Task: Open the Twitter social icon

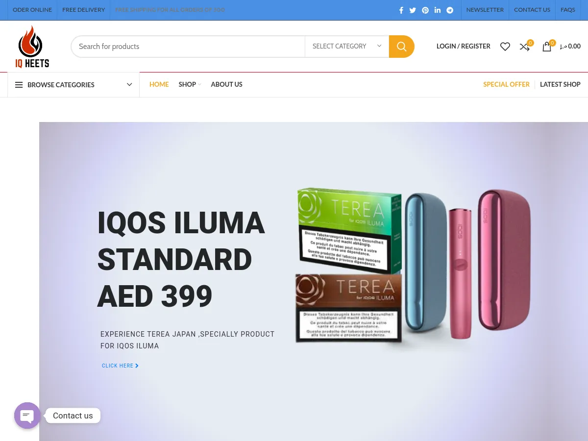Action: tap(413, 10)
